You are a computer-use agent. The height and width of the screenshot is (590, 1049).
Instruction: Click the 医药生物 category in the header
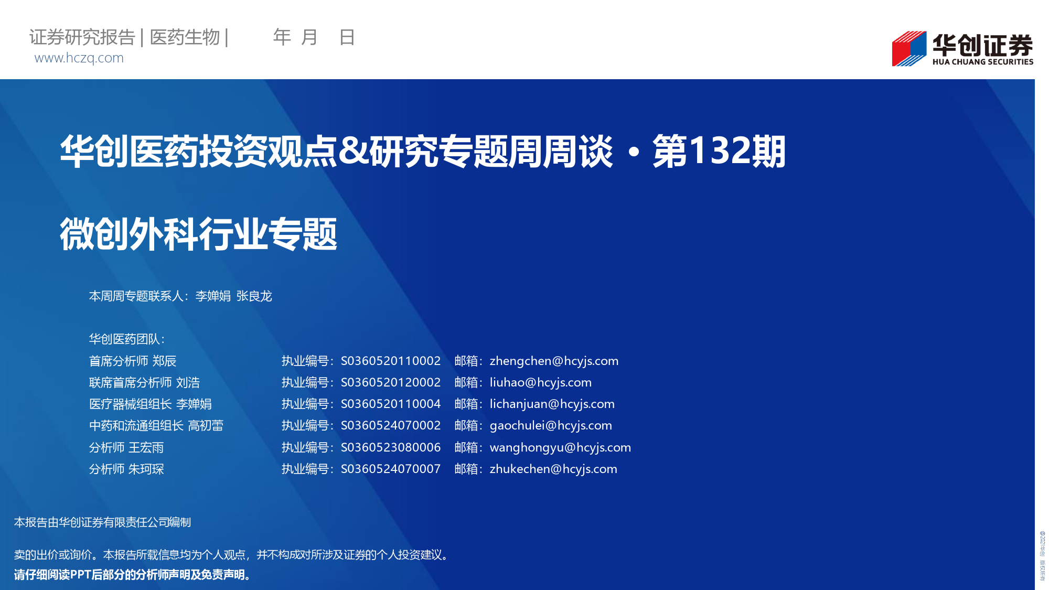(185, 37)
